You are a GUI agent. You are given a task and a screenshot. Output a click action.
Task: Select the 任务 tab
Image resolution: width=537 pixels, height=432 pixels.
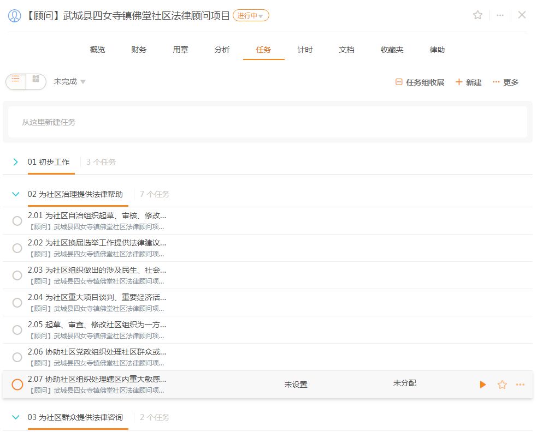click(263, 50)
